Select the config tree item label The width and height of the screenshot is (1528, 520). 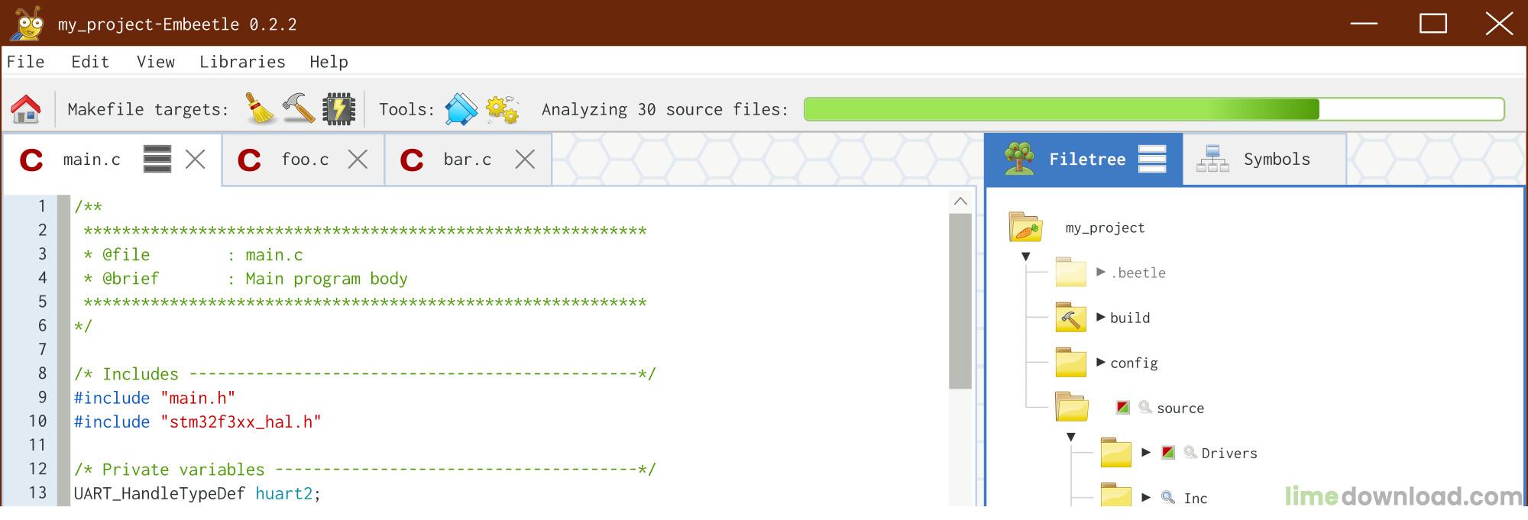pos(1134,363)
